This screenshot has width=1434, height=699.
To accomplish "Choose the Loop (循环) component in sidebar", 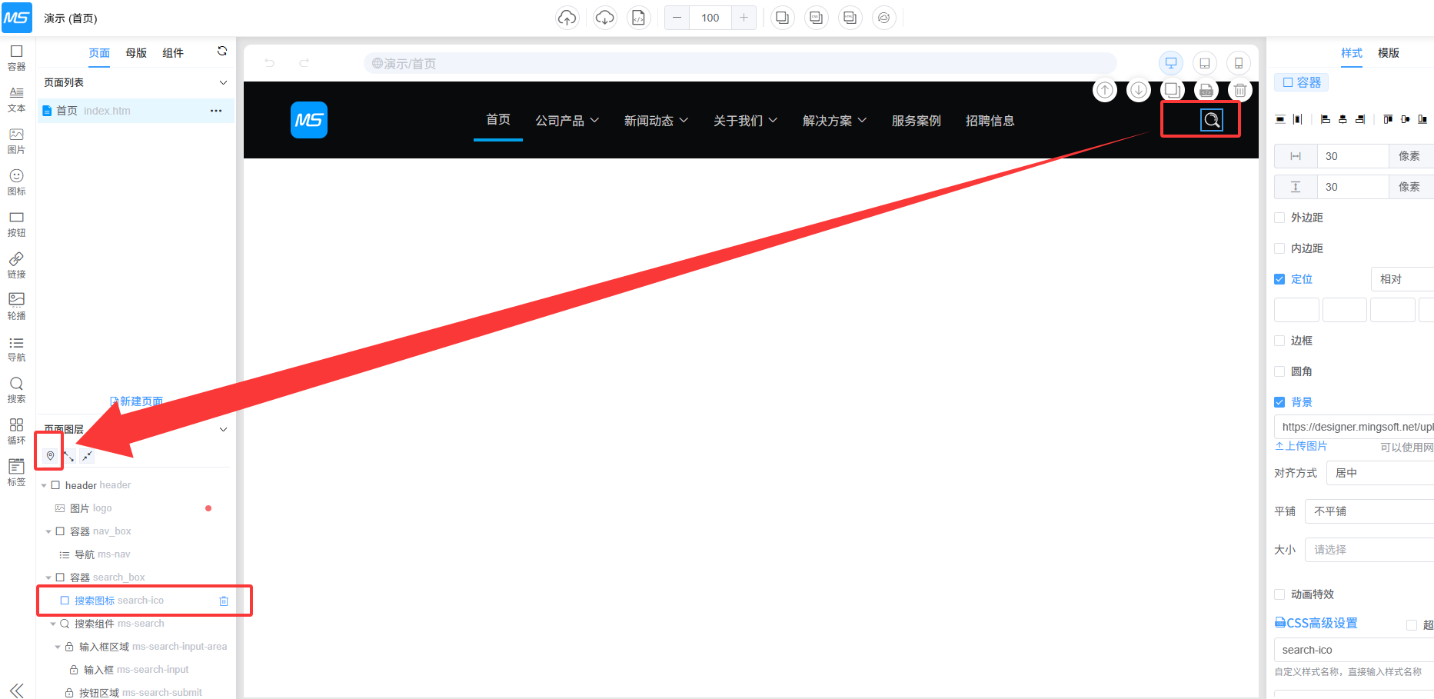I will click(16, 431).
